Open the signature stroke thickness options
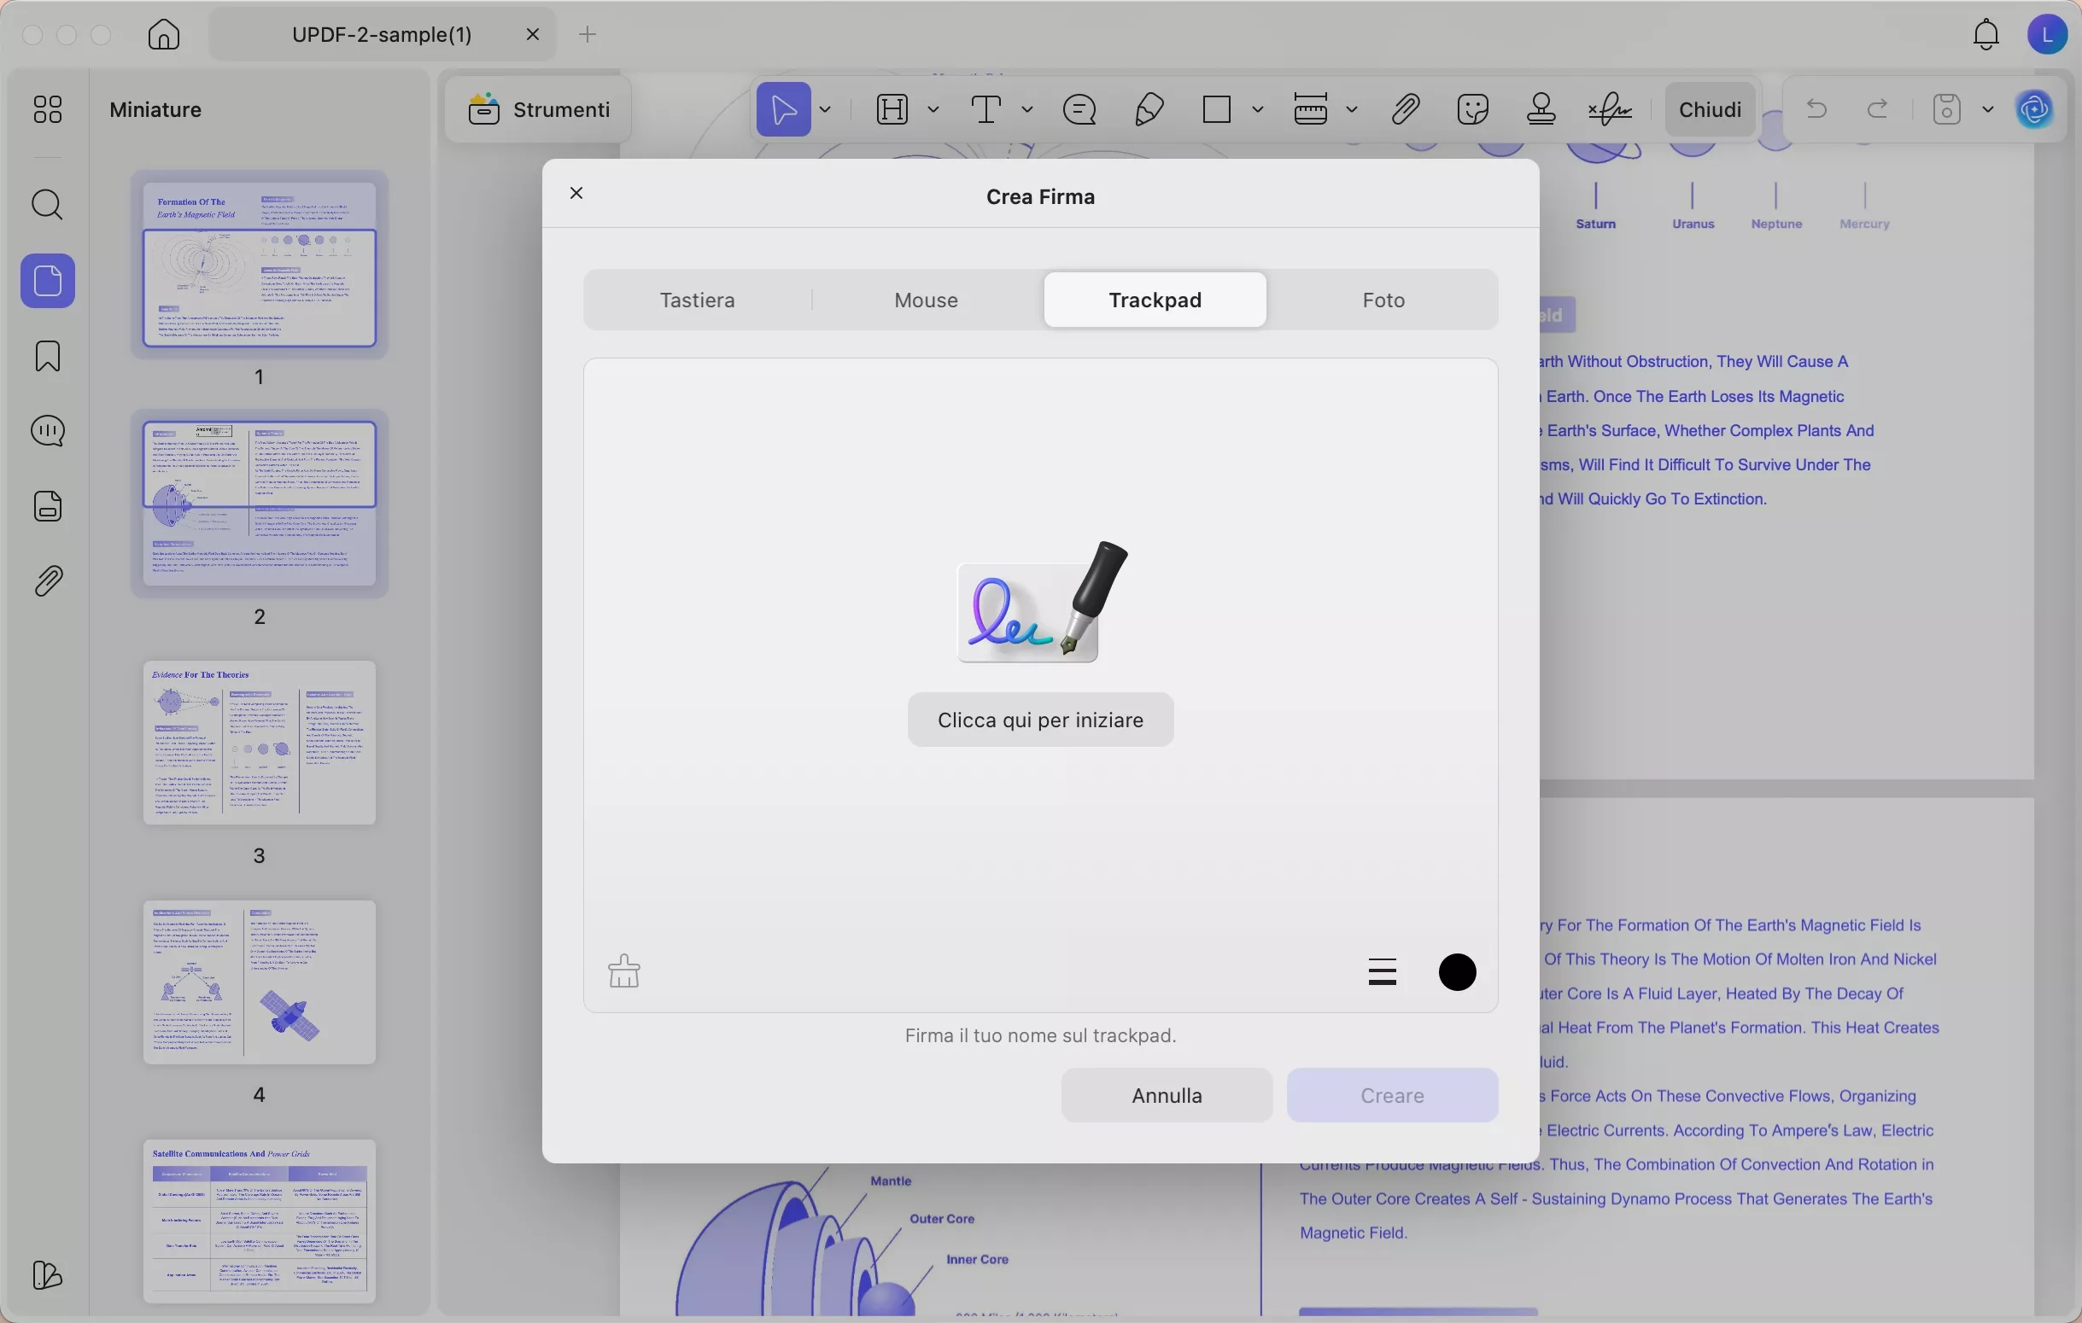2082x1323 pixels. point(1383,971)
